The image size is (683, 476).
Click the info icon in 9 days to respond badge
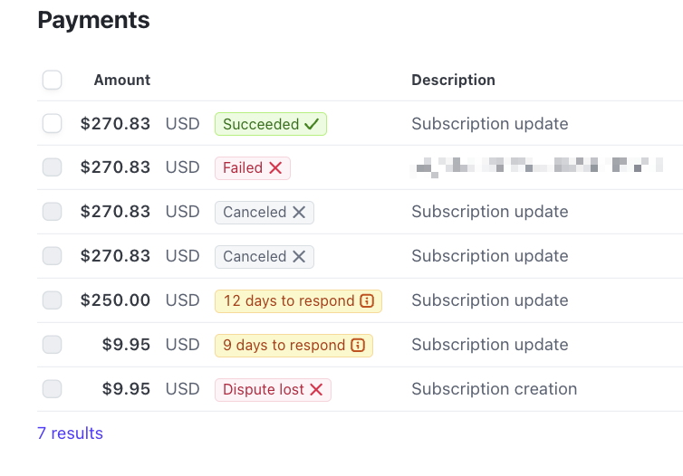[x=358, y=346]
